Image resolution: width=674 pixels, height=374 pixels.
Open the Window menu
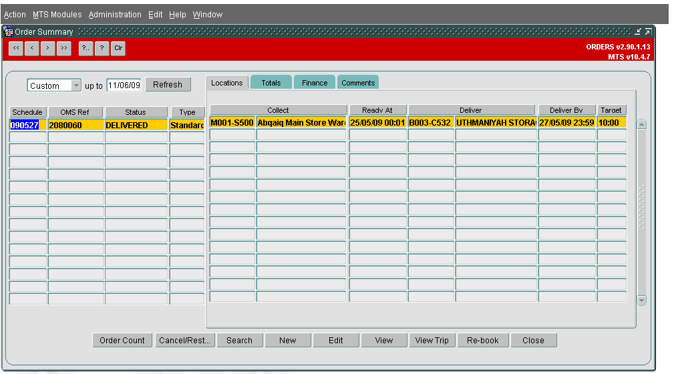click(x=208, y=15)
